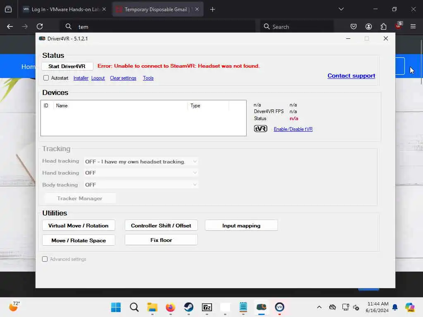Click Enable/Disable tVR link
Viewport: 423px width, 317px height.
coord(293,129)
